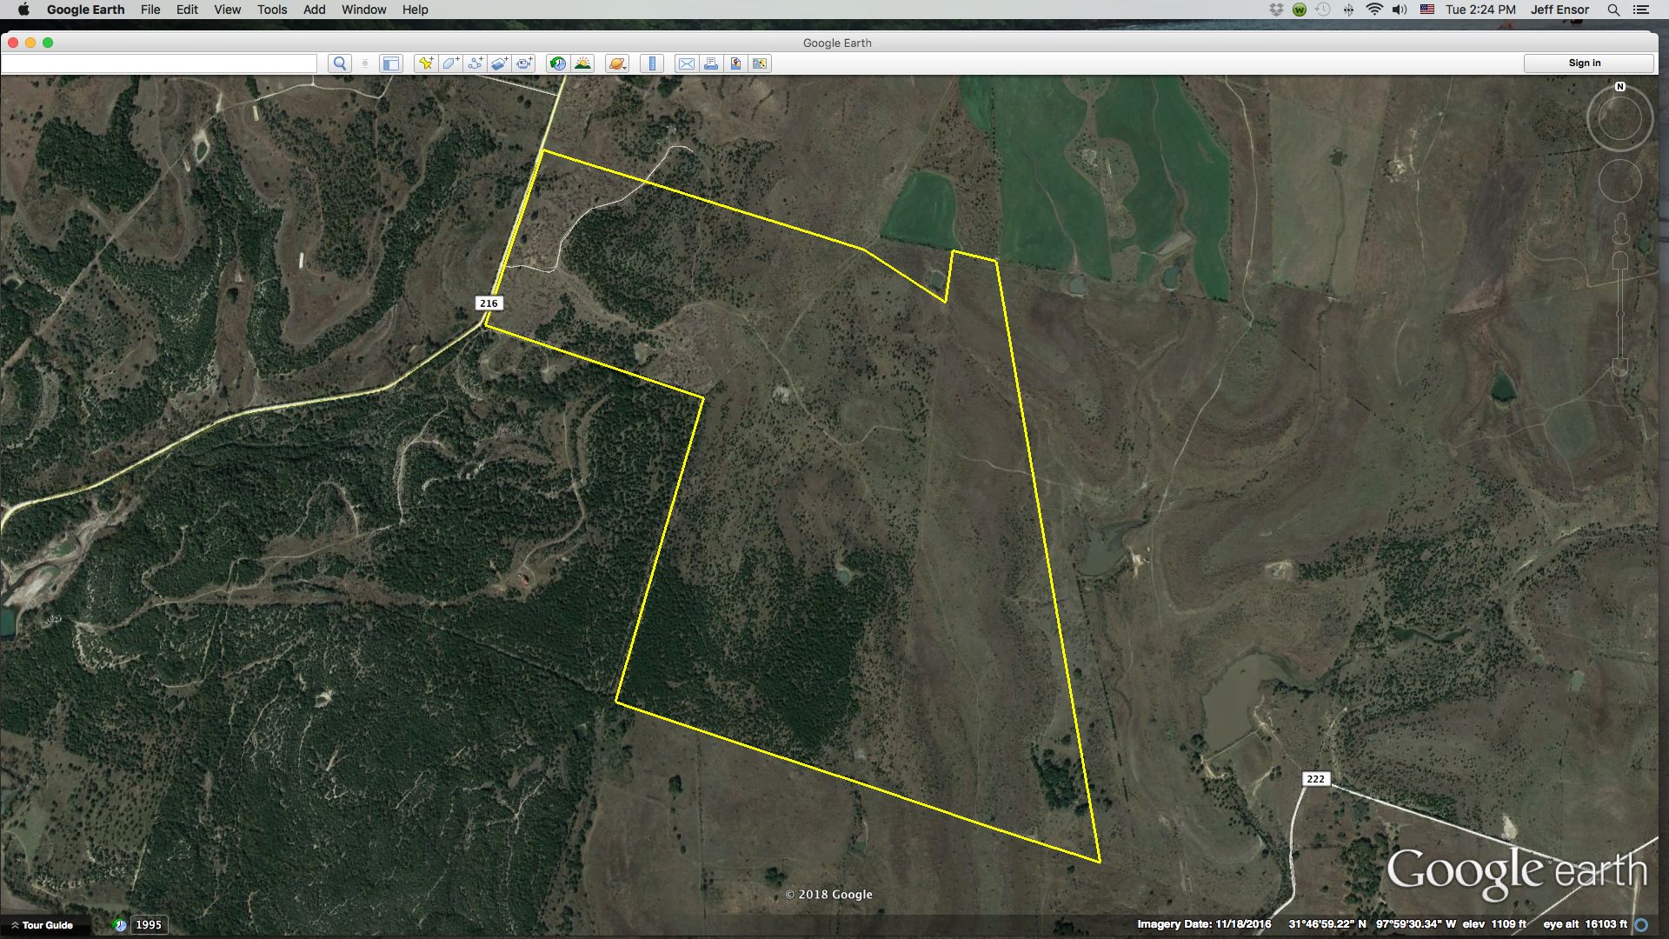Open the Add menu in the menu bar
This screenshot has height=939, width=1669.
tap(312, 10)
